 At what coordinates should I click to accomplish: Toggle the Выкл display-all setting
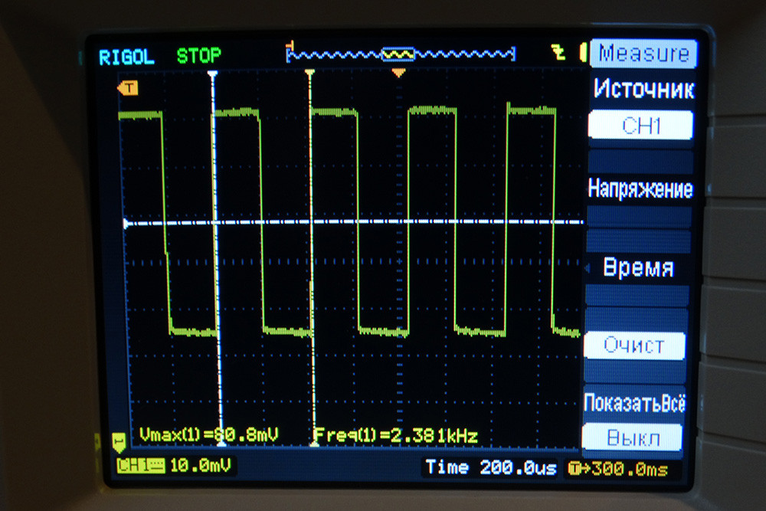click(633, 438)
